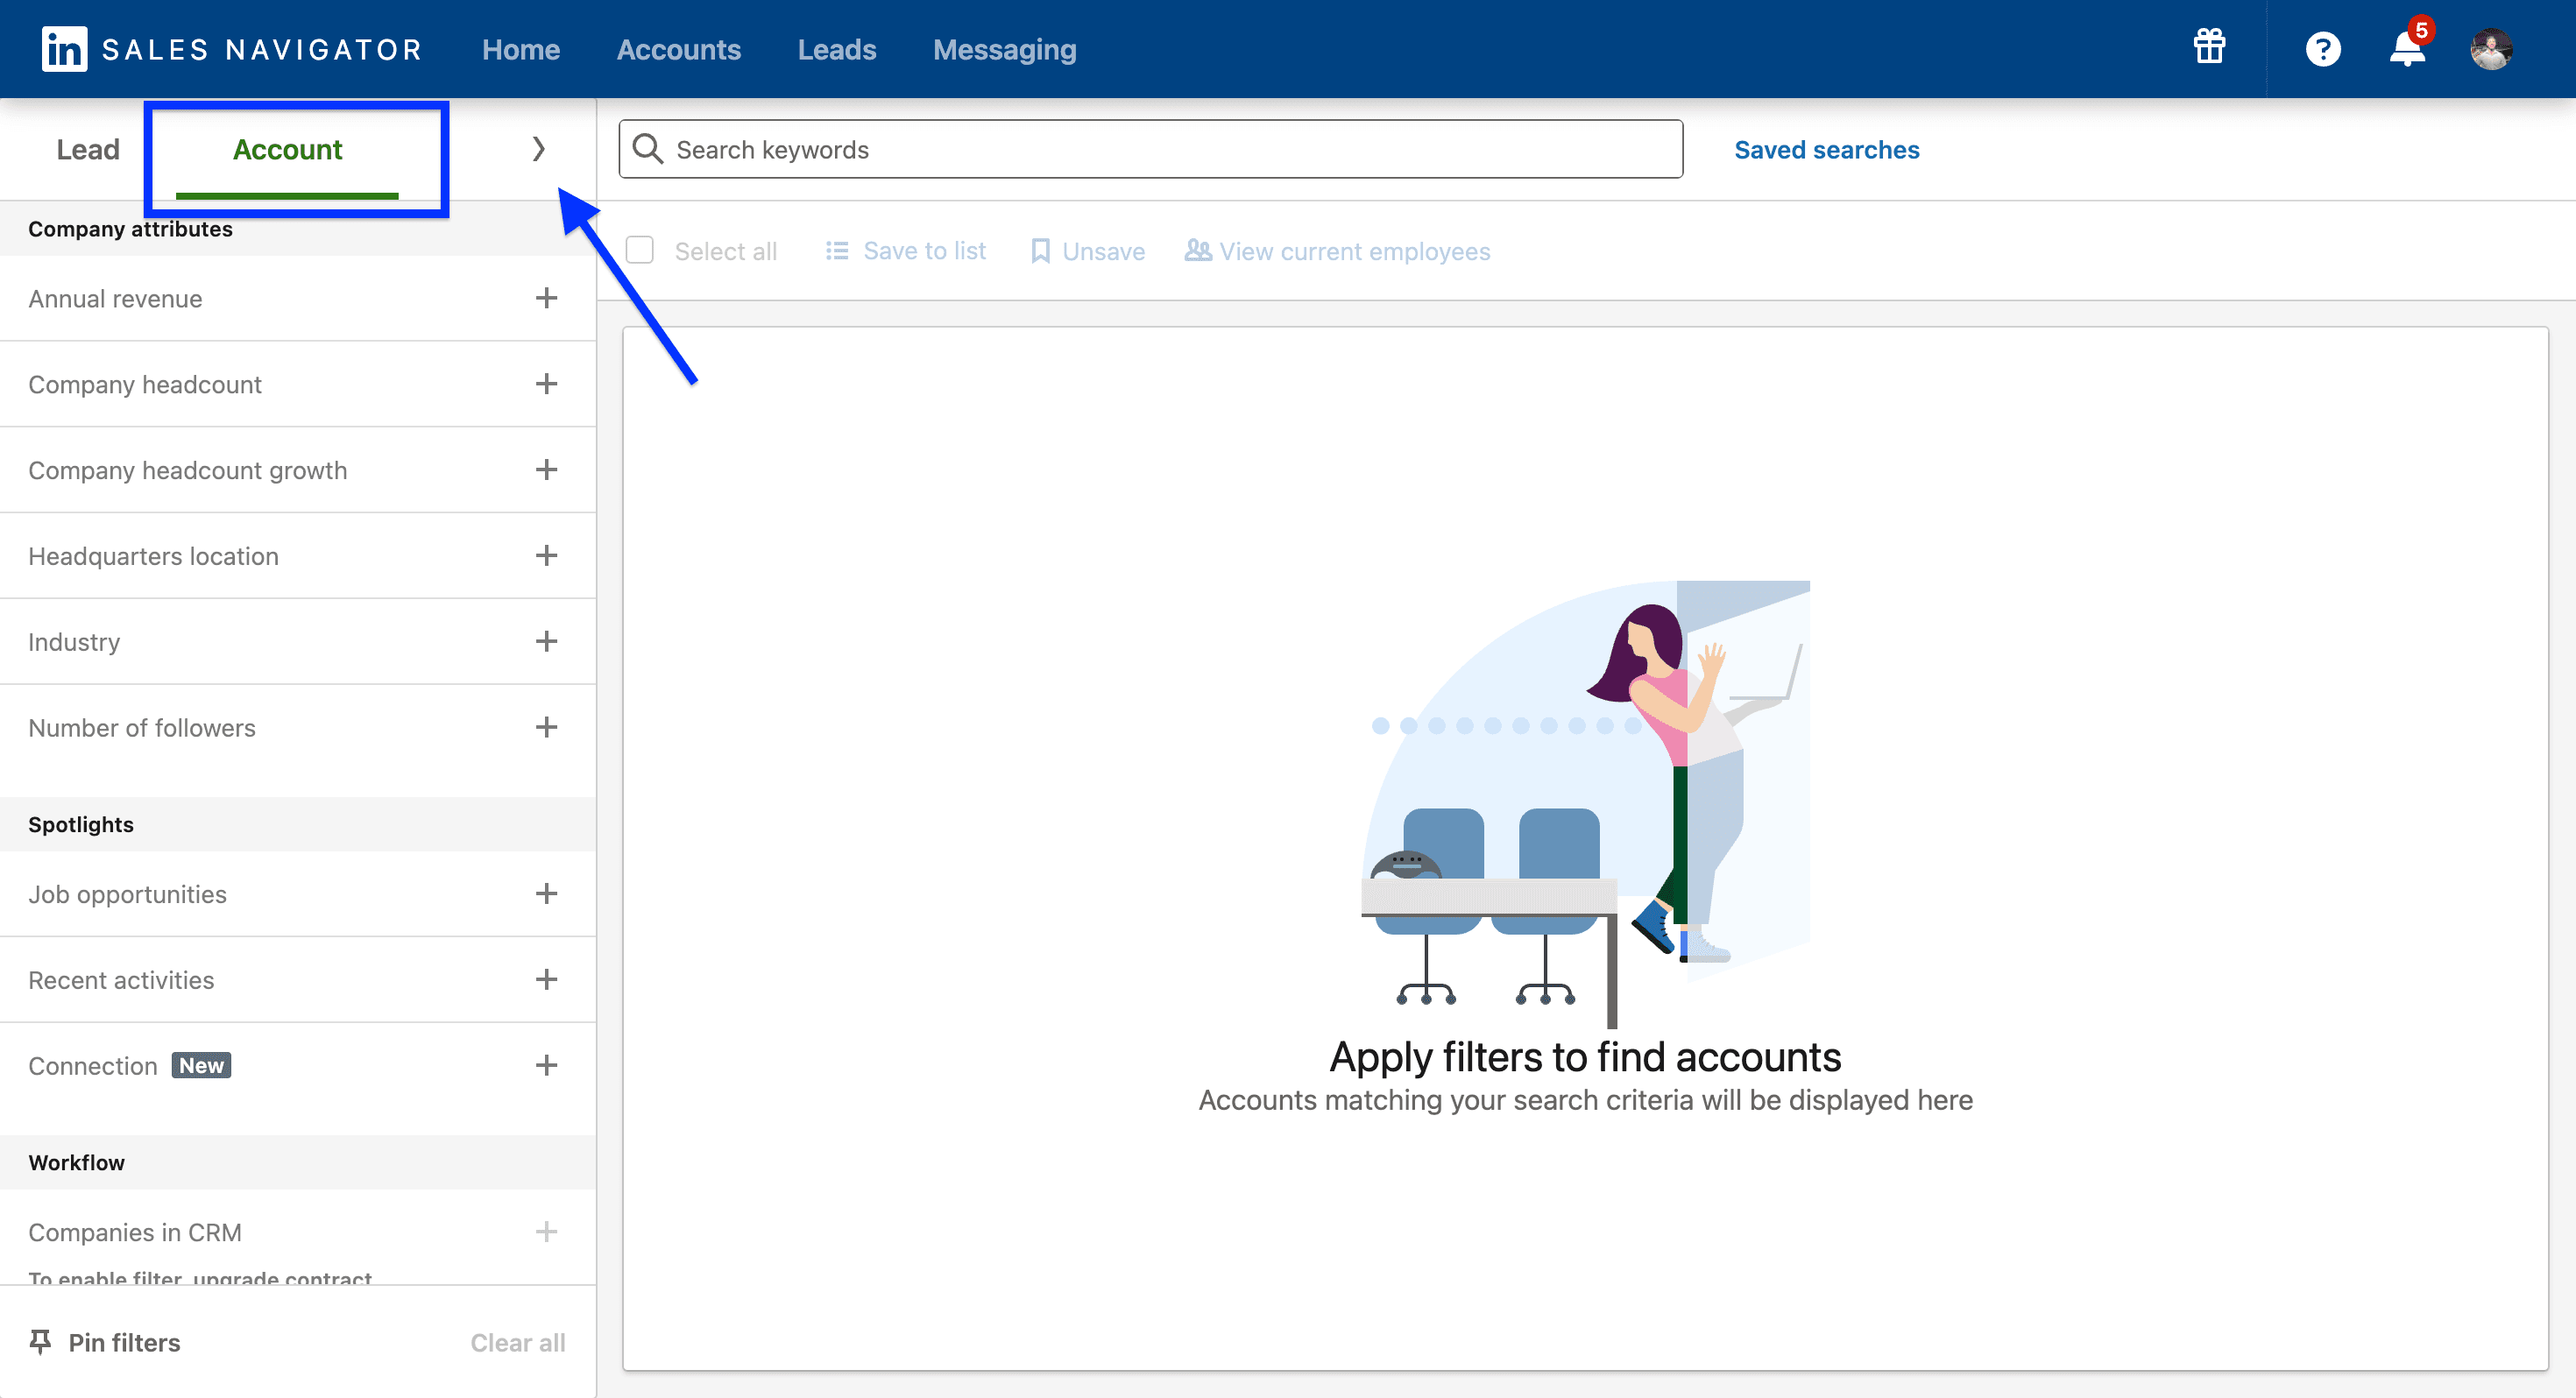2576x1398 pixels.
Task: Open the help question mark icon
Action: [x=2322, y=49]
